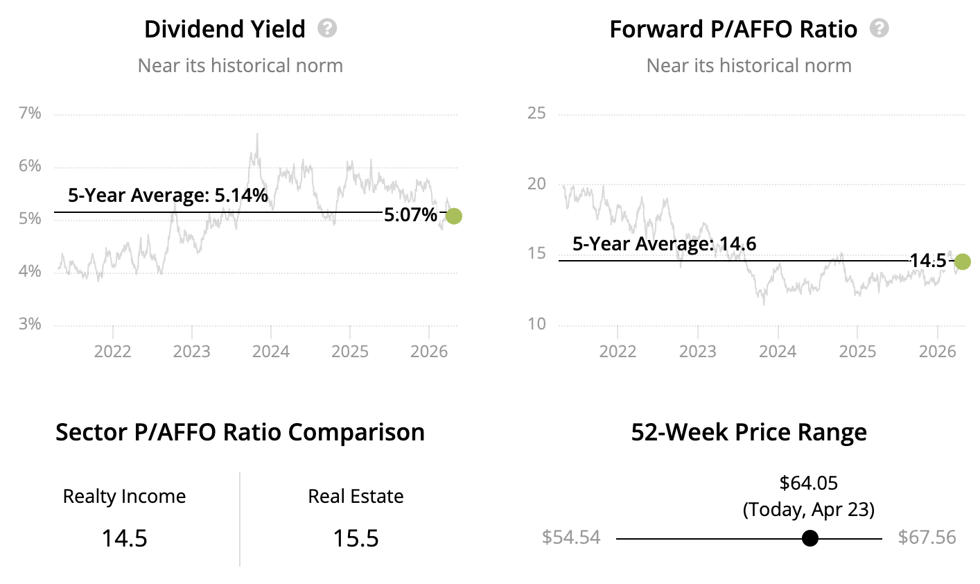The height and width of the screenshot is (584, 980).
Task: Click the Dividend Yield help question-mark icon
Action: click(x=327, y=28)
